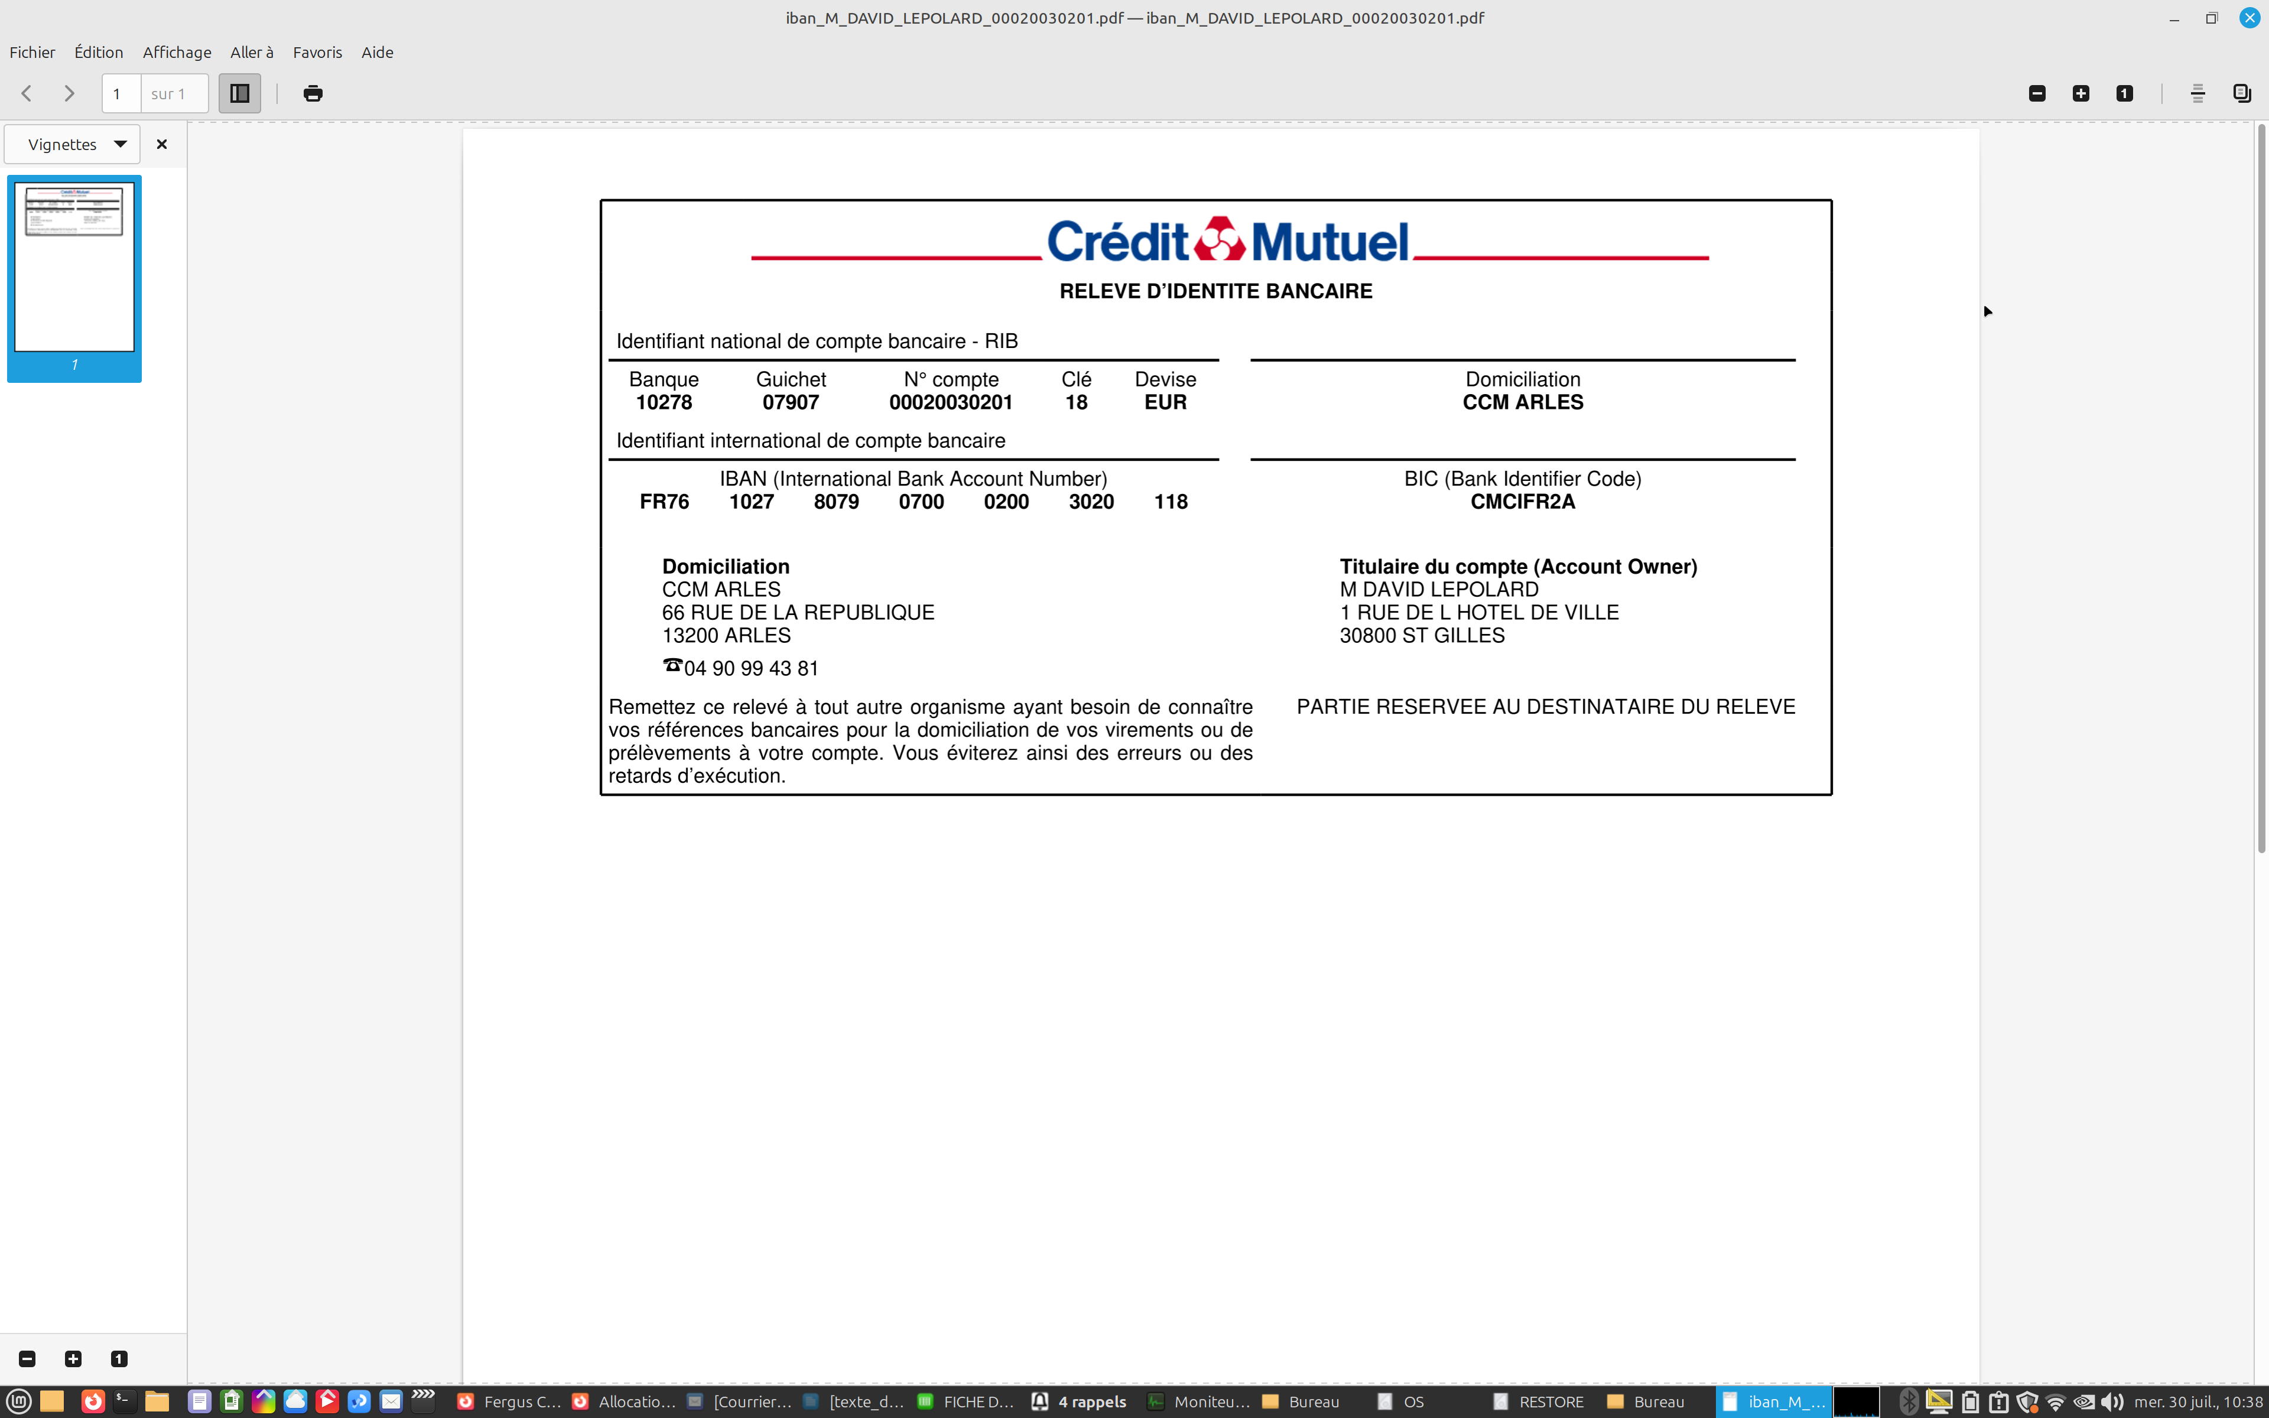
Task: Open the Affichage menu
Action: pyautogui.click(x=176, y=53)
